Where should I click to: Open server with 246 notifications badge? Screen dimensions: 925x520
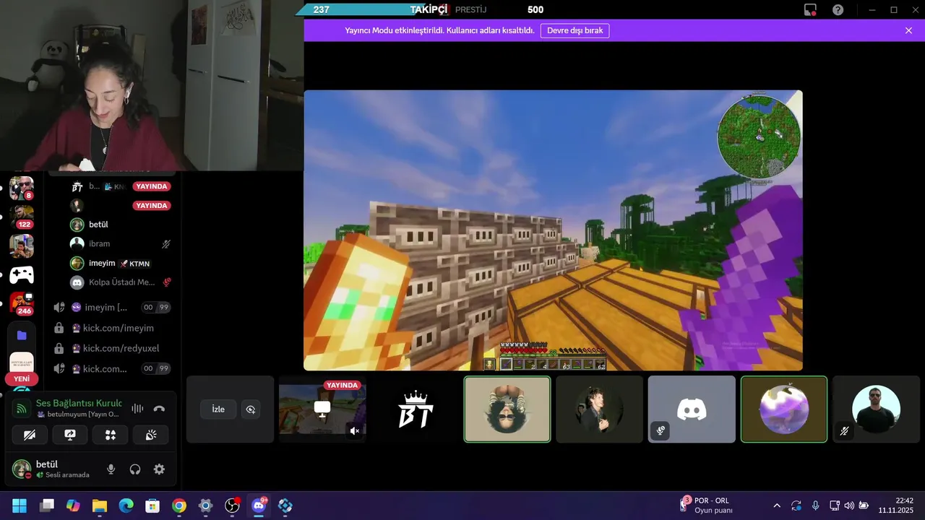[x=22, y=303]
